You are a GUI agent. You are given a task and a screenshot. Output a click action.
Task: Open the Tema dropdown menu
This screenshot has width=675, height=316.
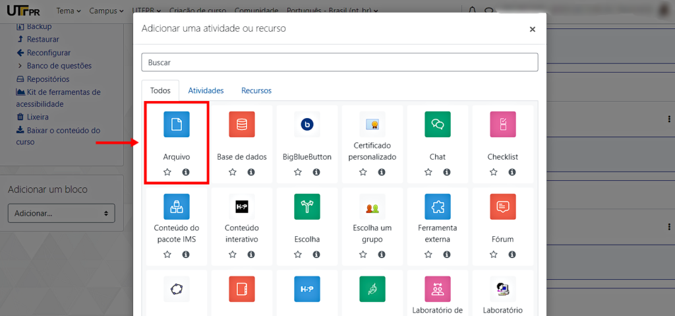[69, 11]
